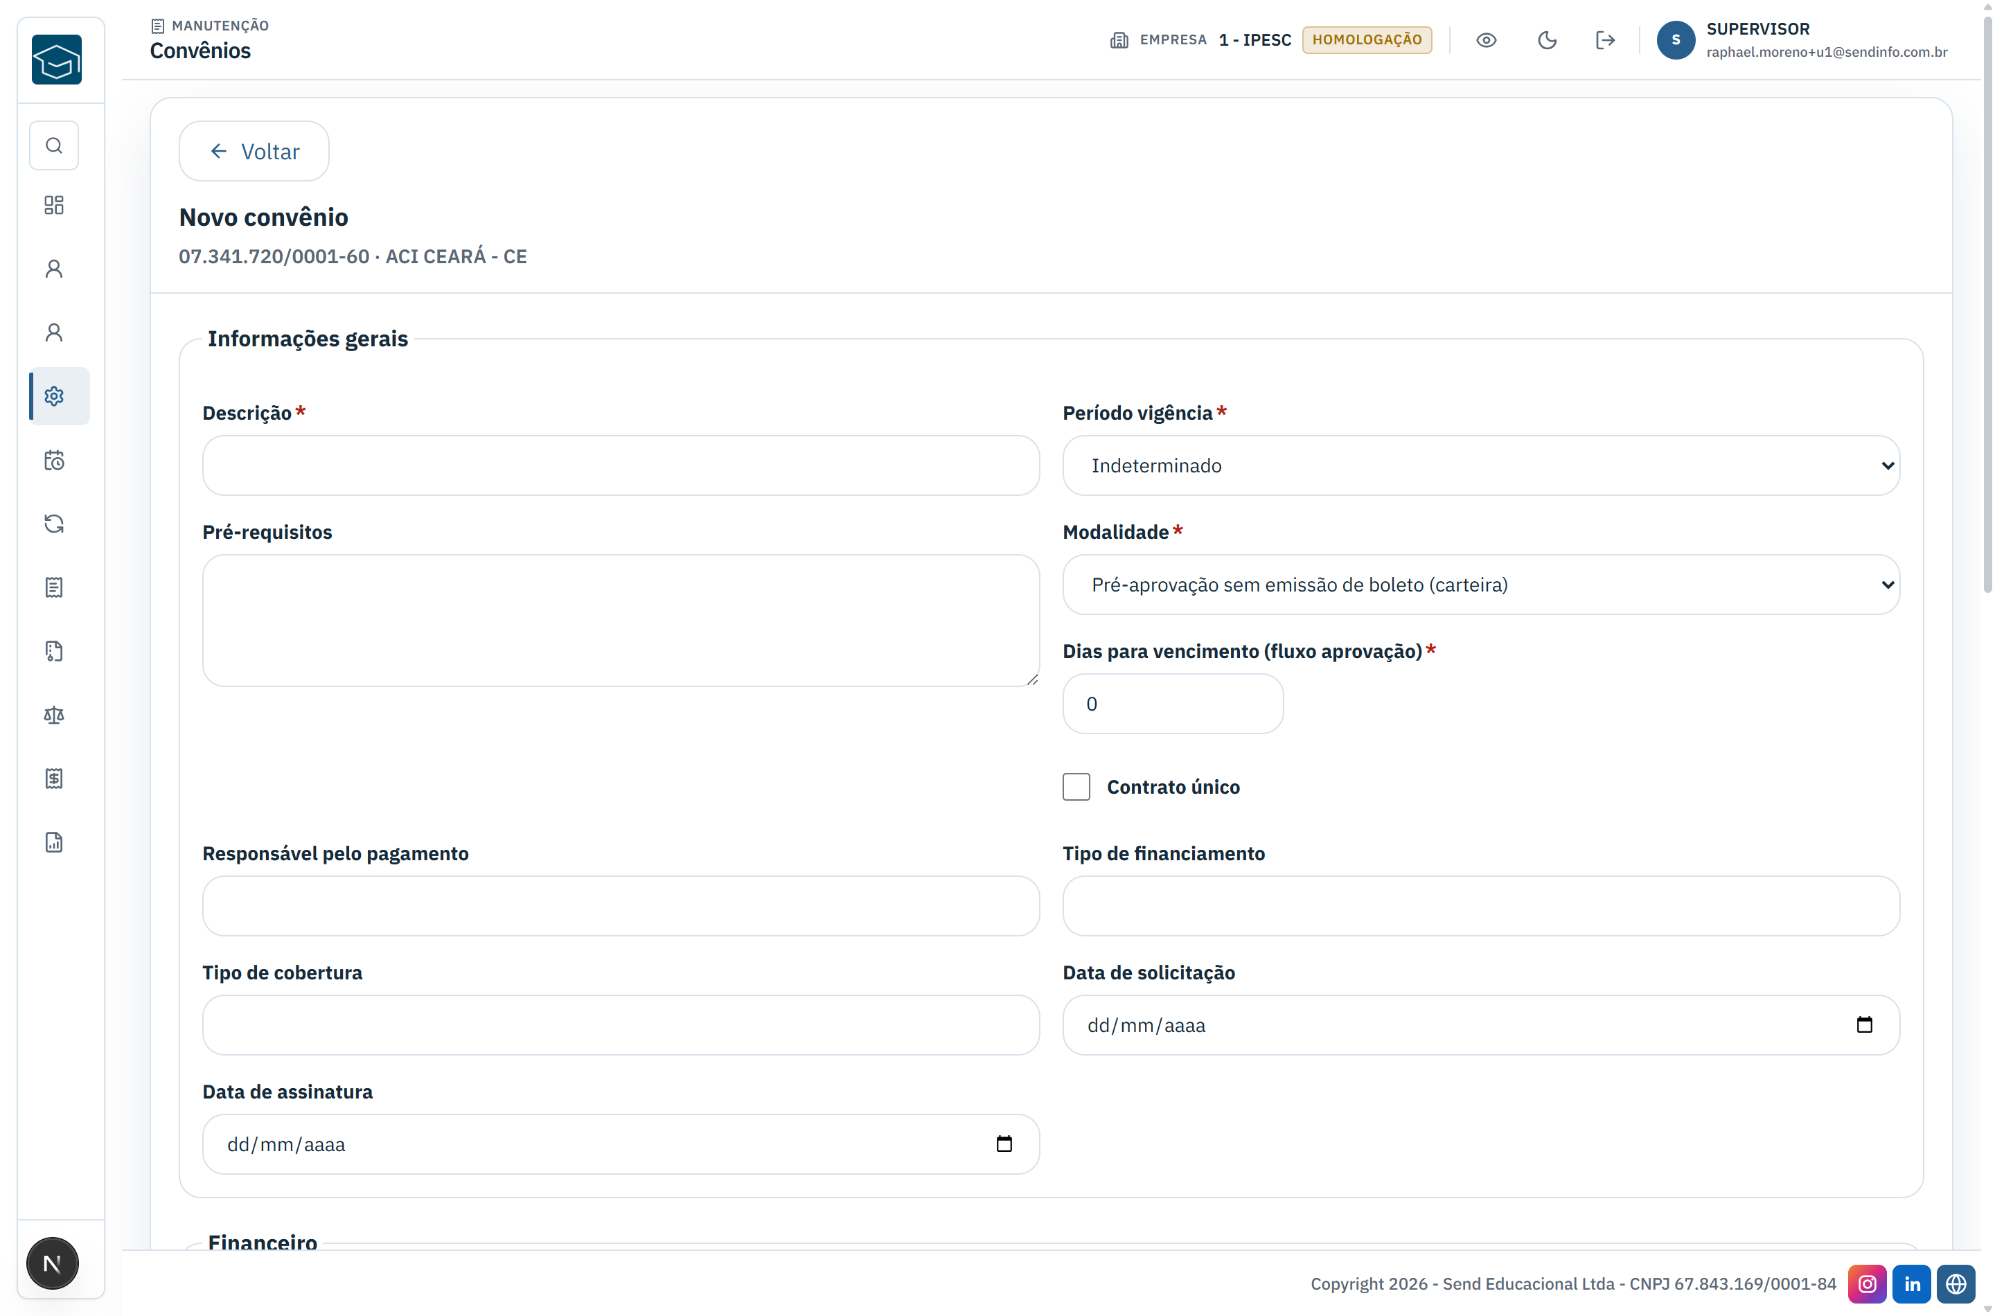Go back with the Voltar button
The height and width of the screenshot is (1316, 1995).
click(254, 151)
